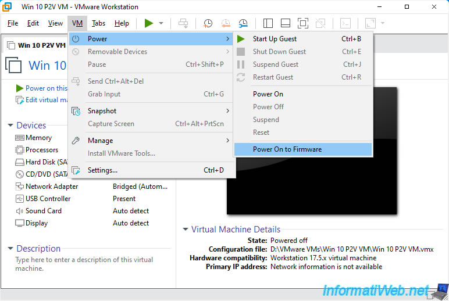Toggle the thumbnail bar icon

(286, 23)
